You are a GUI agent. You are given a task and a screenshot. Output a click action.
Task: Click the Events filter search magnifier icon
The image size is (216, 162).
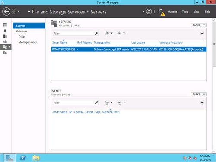tap(97, 102)
